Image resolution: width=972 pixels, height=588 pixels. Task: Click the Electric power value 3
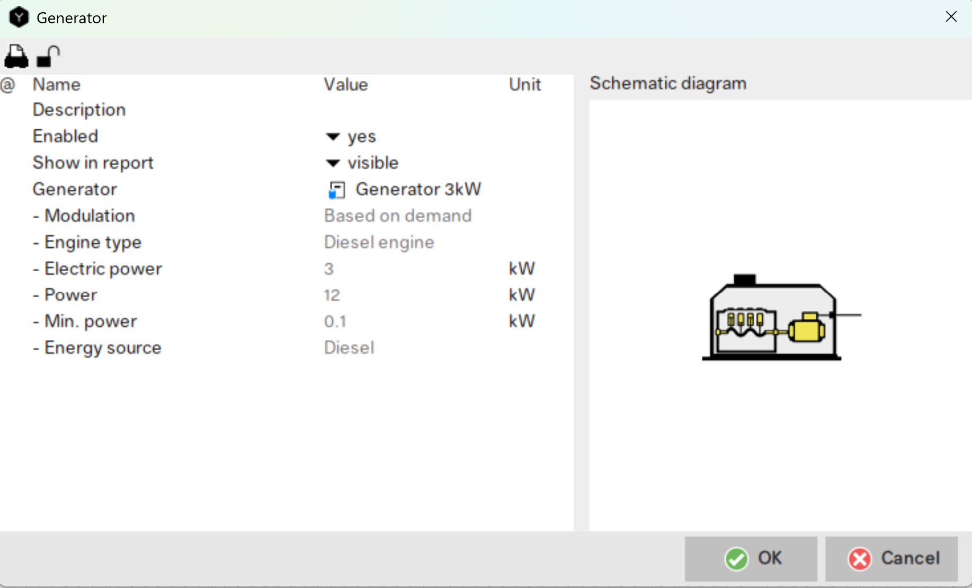[x=329, y=269]
